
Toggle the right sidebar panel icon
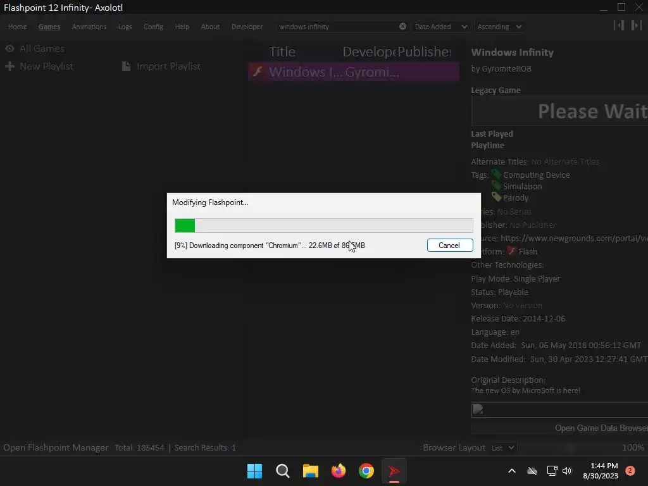click(636, 25)
